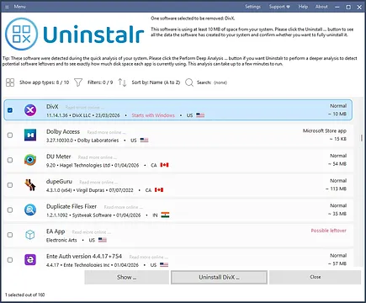366x303 pixels.
Task: Open the Help menu item
Action: 303,7
